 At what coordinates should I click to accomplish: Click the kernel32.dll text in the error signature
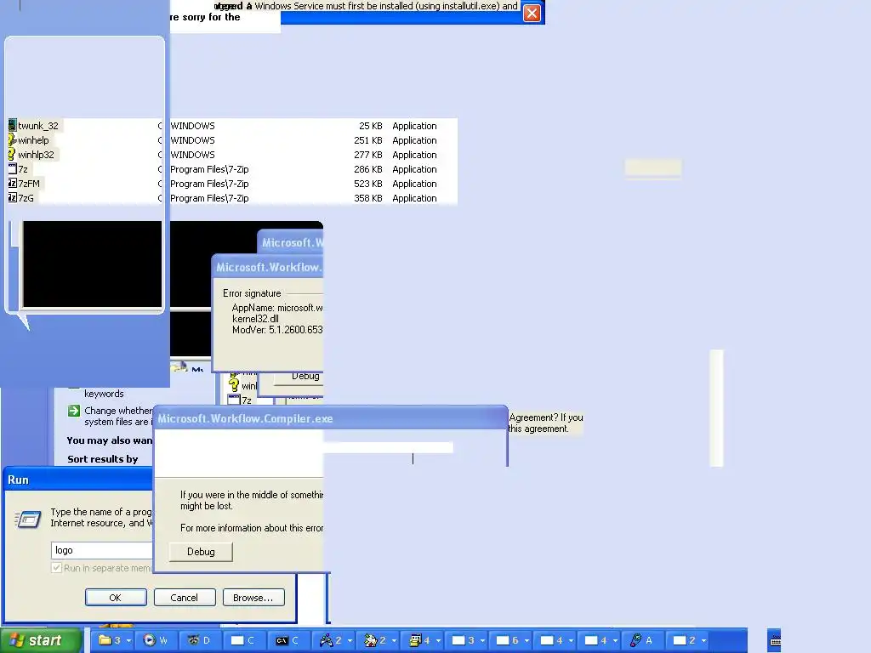tap(255, 319)
